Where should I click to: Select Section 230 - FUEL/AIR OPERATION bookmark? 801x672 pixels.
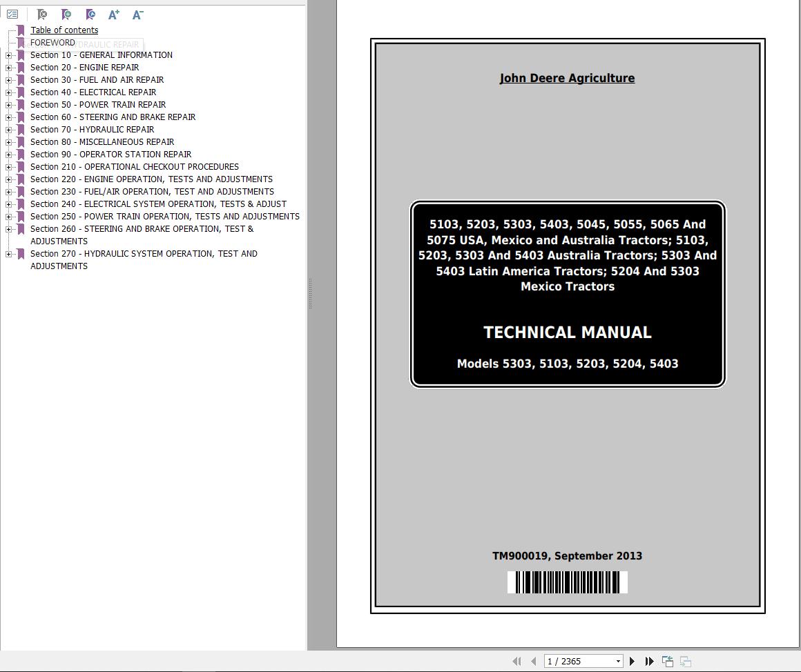click(152, 192)
